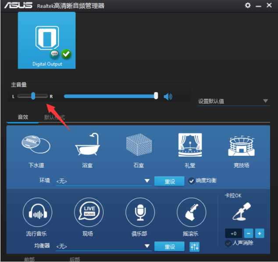Click the left-right balance slider handle
Screen dimensions: 278x262
(x=33, y=96)
